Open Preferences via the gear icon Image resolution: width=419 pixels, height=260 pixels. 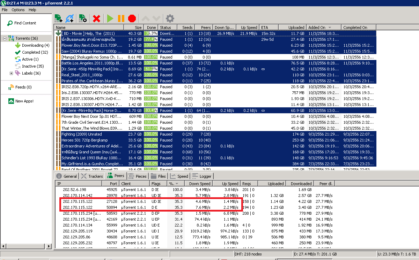coord(170,18)
